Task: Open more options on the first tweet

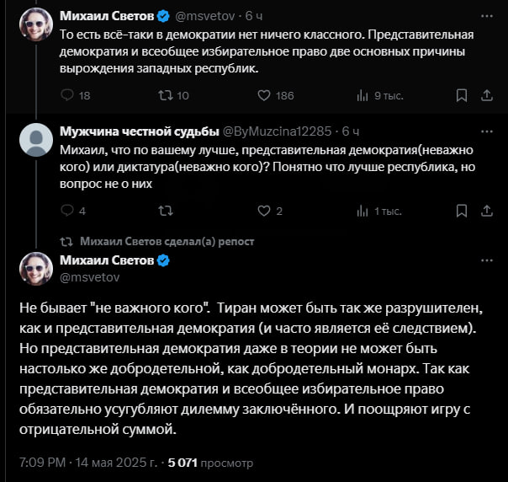Action: pos(487,16)
